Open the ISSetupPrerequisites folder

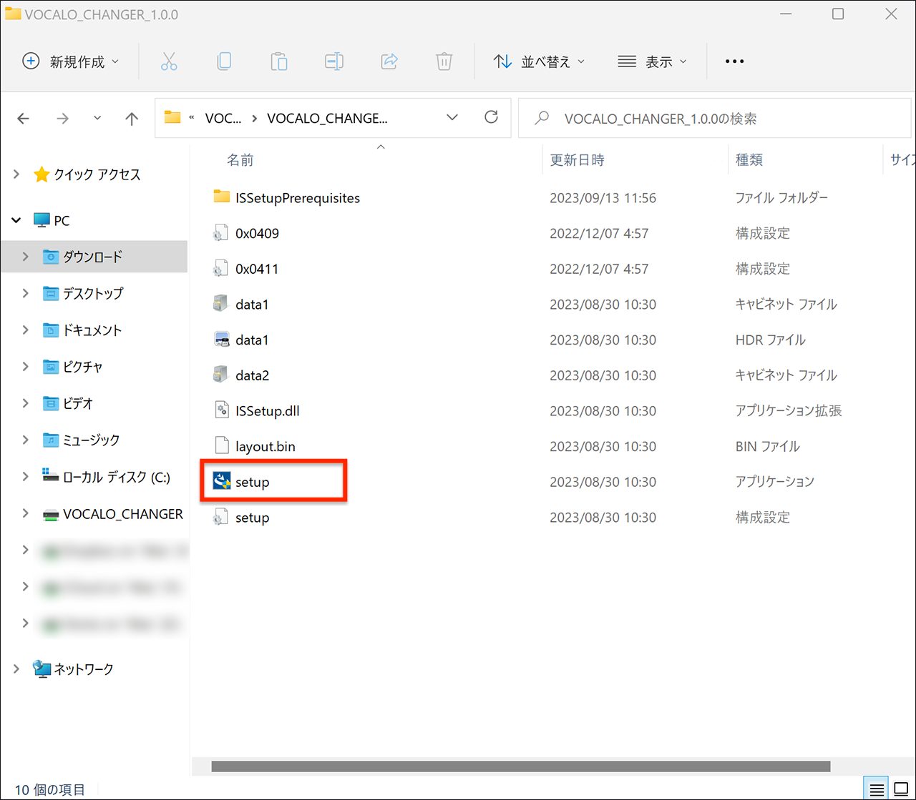click(x=298, y=198)
